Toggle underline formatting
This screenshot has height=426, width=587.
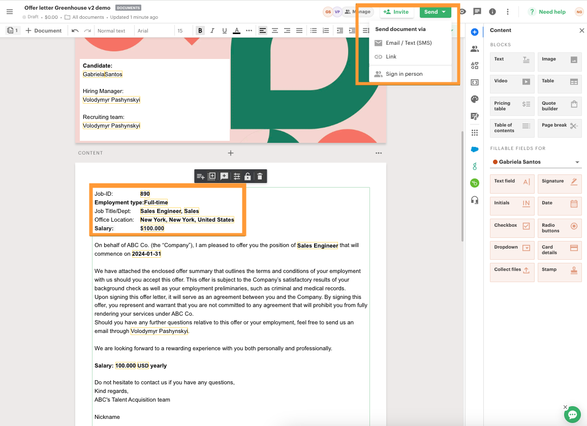click(224, 31)
